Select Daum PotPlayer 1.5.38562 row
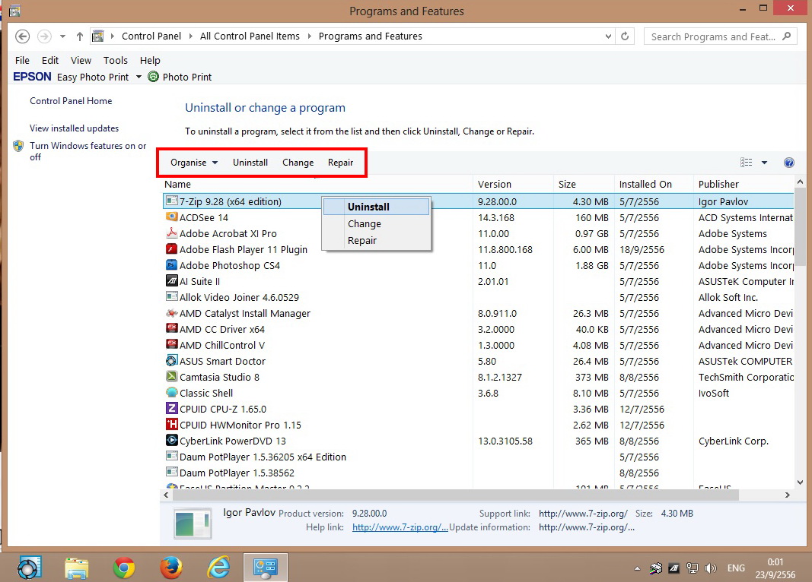 pos(478,473)
